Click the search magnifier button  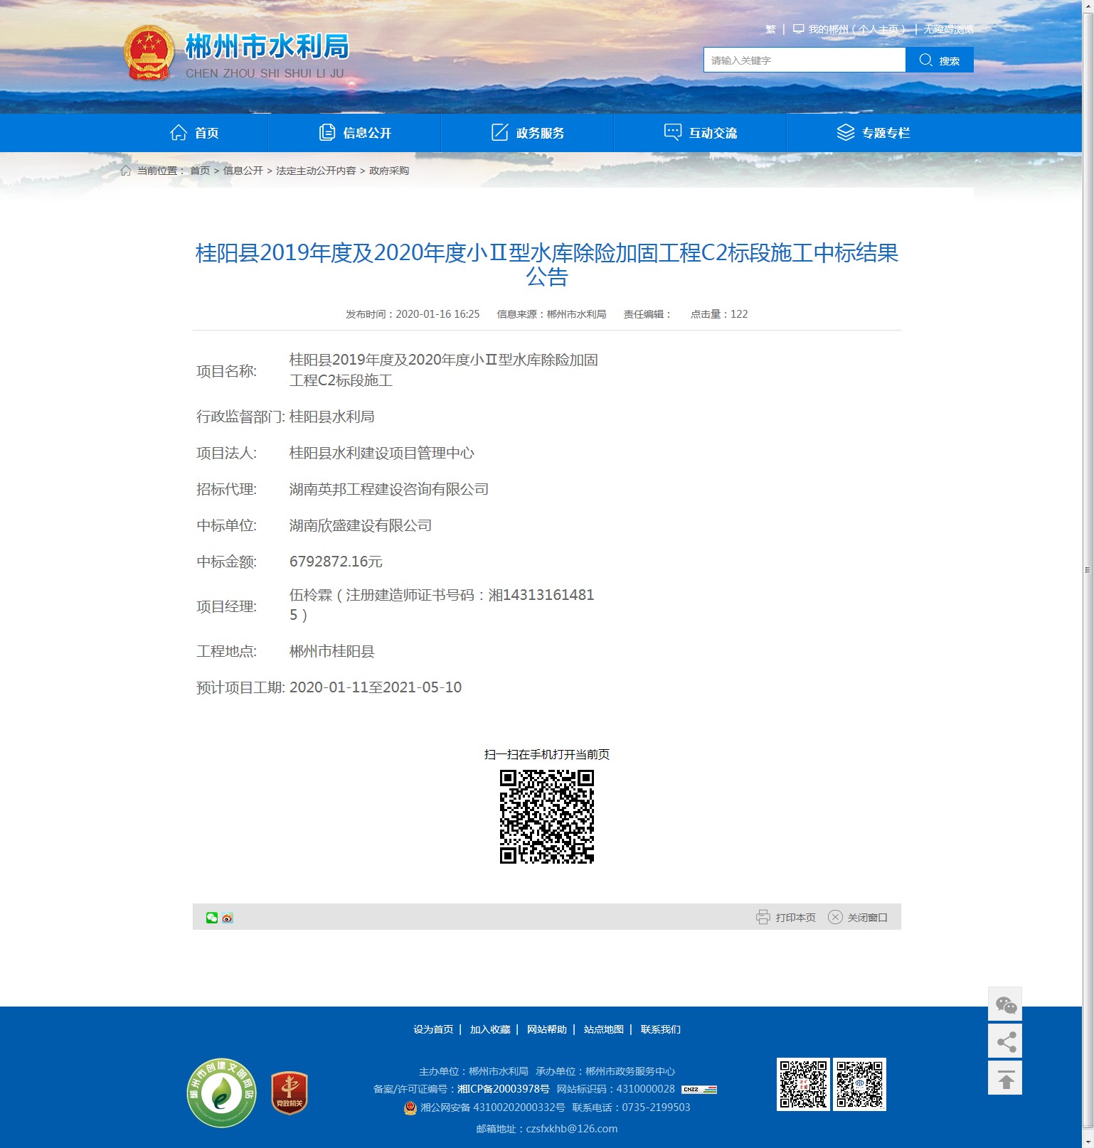click(x=939, y=60)
